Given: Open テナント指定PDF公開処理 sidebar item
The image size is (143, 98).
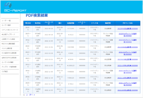Looking at the screenshot, I should (x=9, y=53).
